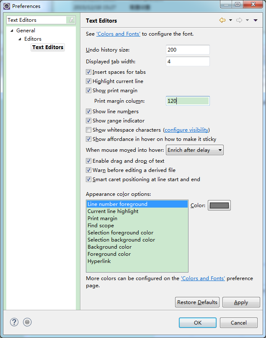Collapse the Editors tree node
266x338 pixels.
(20, 39)
